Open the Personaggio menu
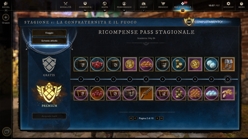Screen dimensions: 248x139 [124, 5]
